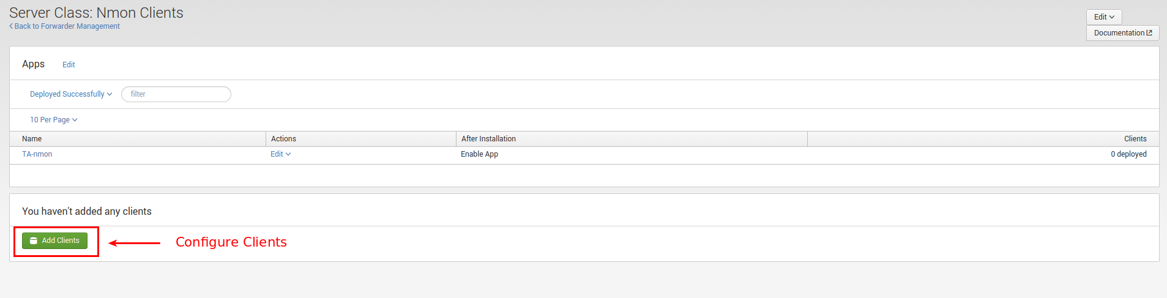
Task: Sort by the Name column header
Action: (32, 139)
